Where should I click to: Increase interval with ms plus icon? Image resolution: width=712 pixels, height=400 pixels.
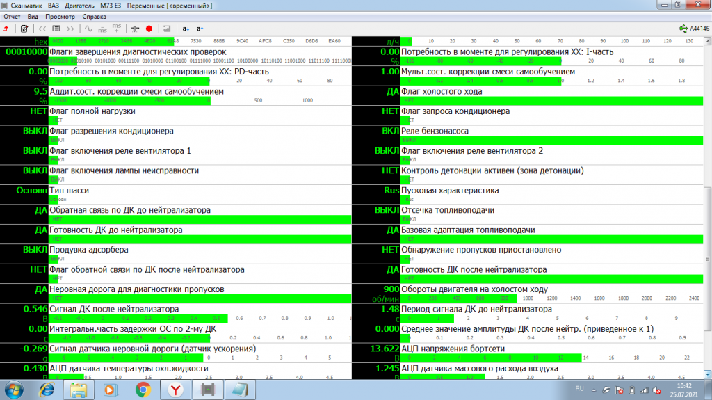[117, 29]
